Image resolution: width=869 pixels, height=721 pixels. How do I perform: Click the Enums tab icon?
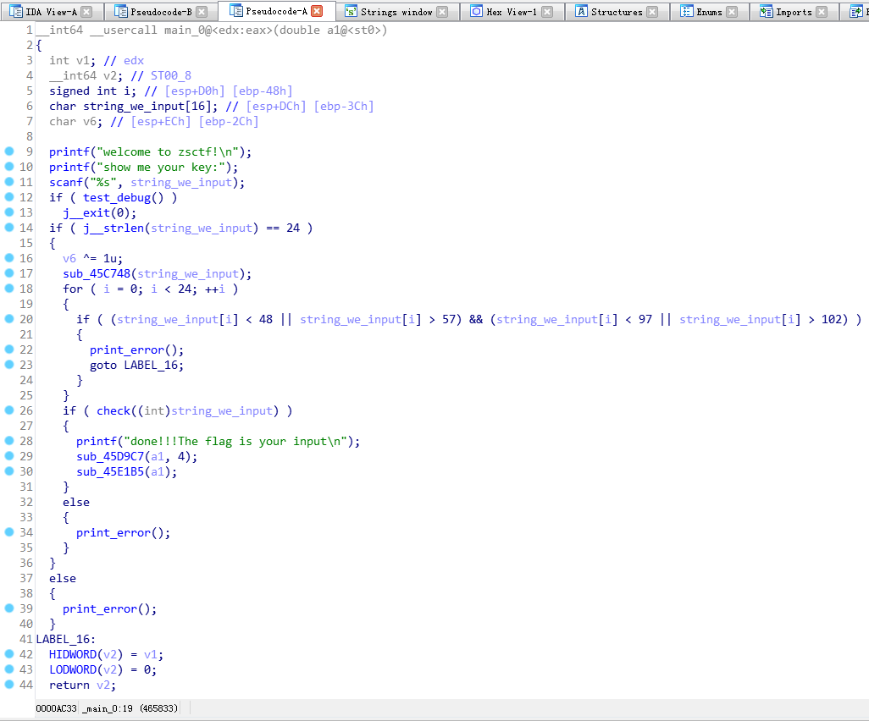687,12
